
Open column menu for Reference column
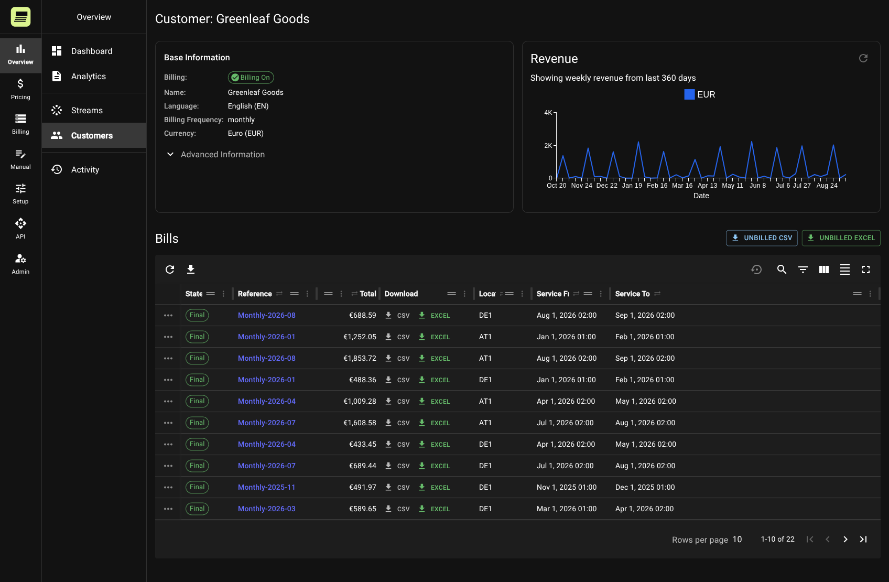coord(307,294)
